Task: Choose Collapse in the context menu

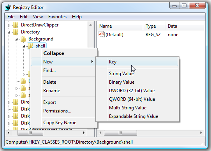Action: pyautogui.click(x=63, y=53)
